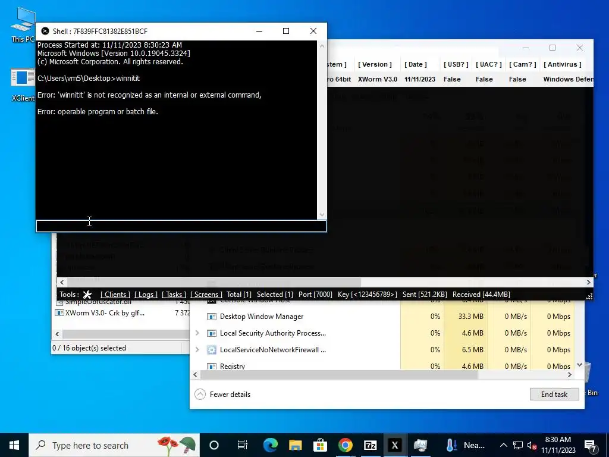
Task: Click the Shell window terminal icon in title bar
Action: (x=45, y=31)
